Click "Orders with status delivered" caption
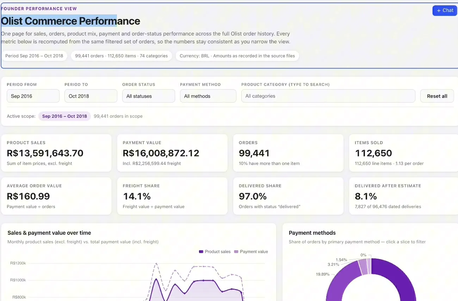This screenshot has width=458, height=301. point(270,207)
